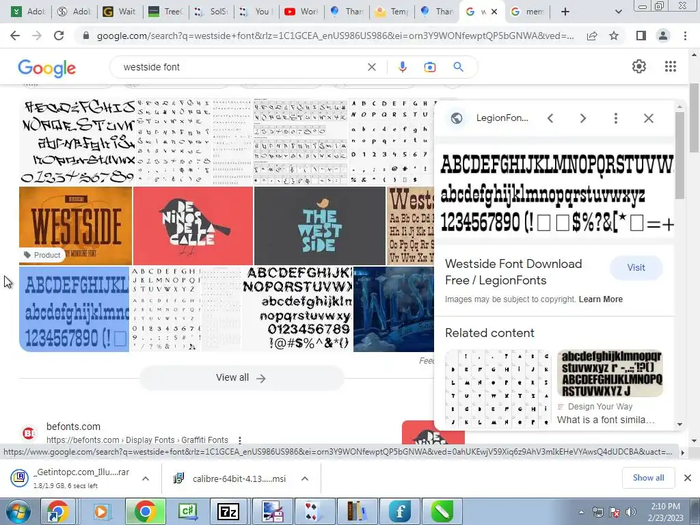
Task: Open blue highlighted ABCDEFGHIJKL thumbnail
Action: (74, 310)
